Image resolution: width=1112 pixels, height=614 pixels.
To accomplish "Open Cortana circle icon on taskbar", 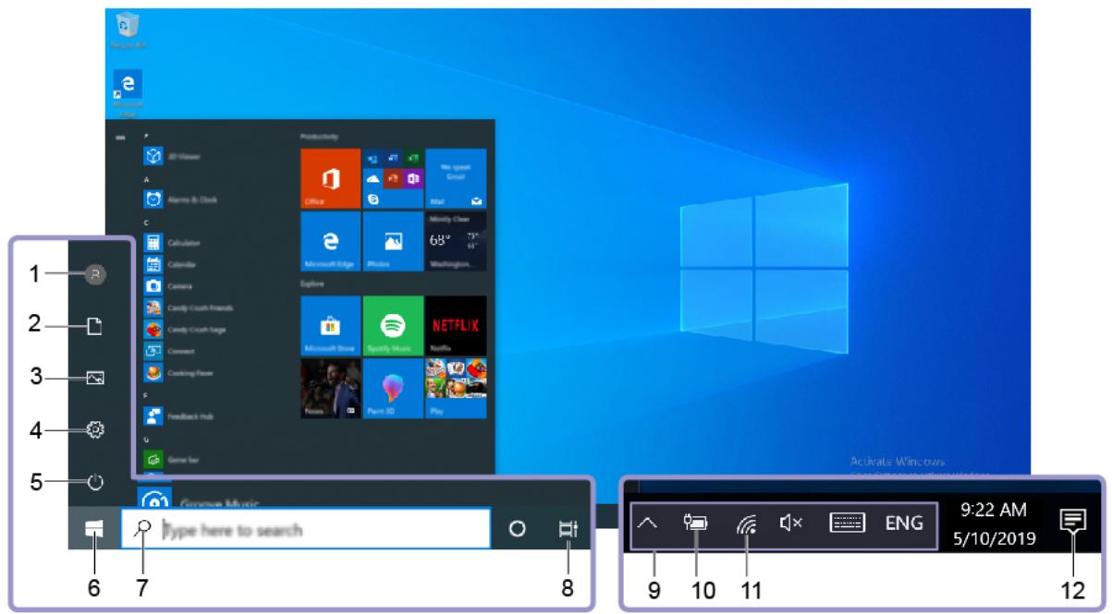I will click(x=517, y=529).
